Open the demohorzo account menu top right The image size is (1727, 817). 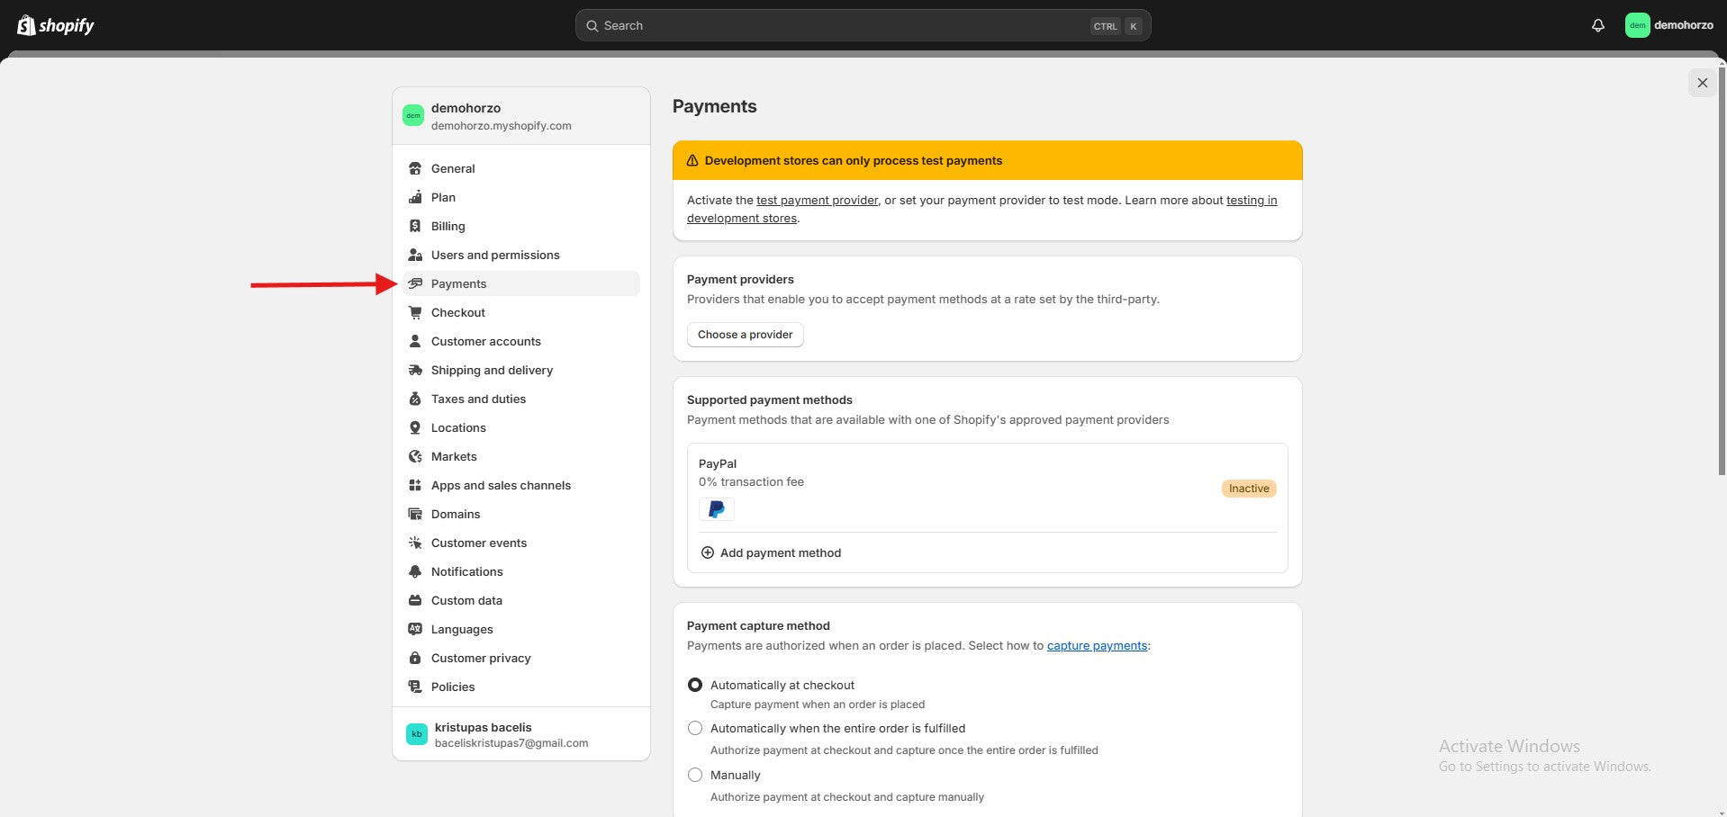1668,25
